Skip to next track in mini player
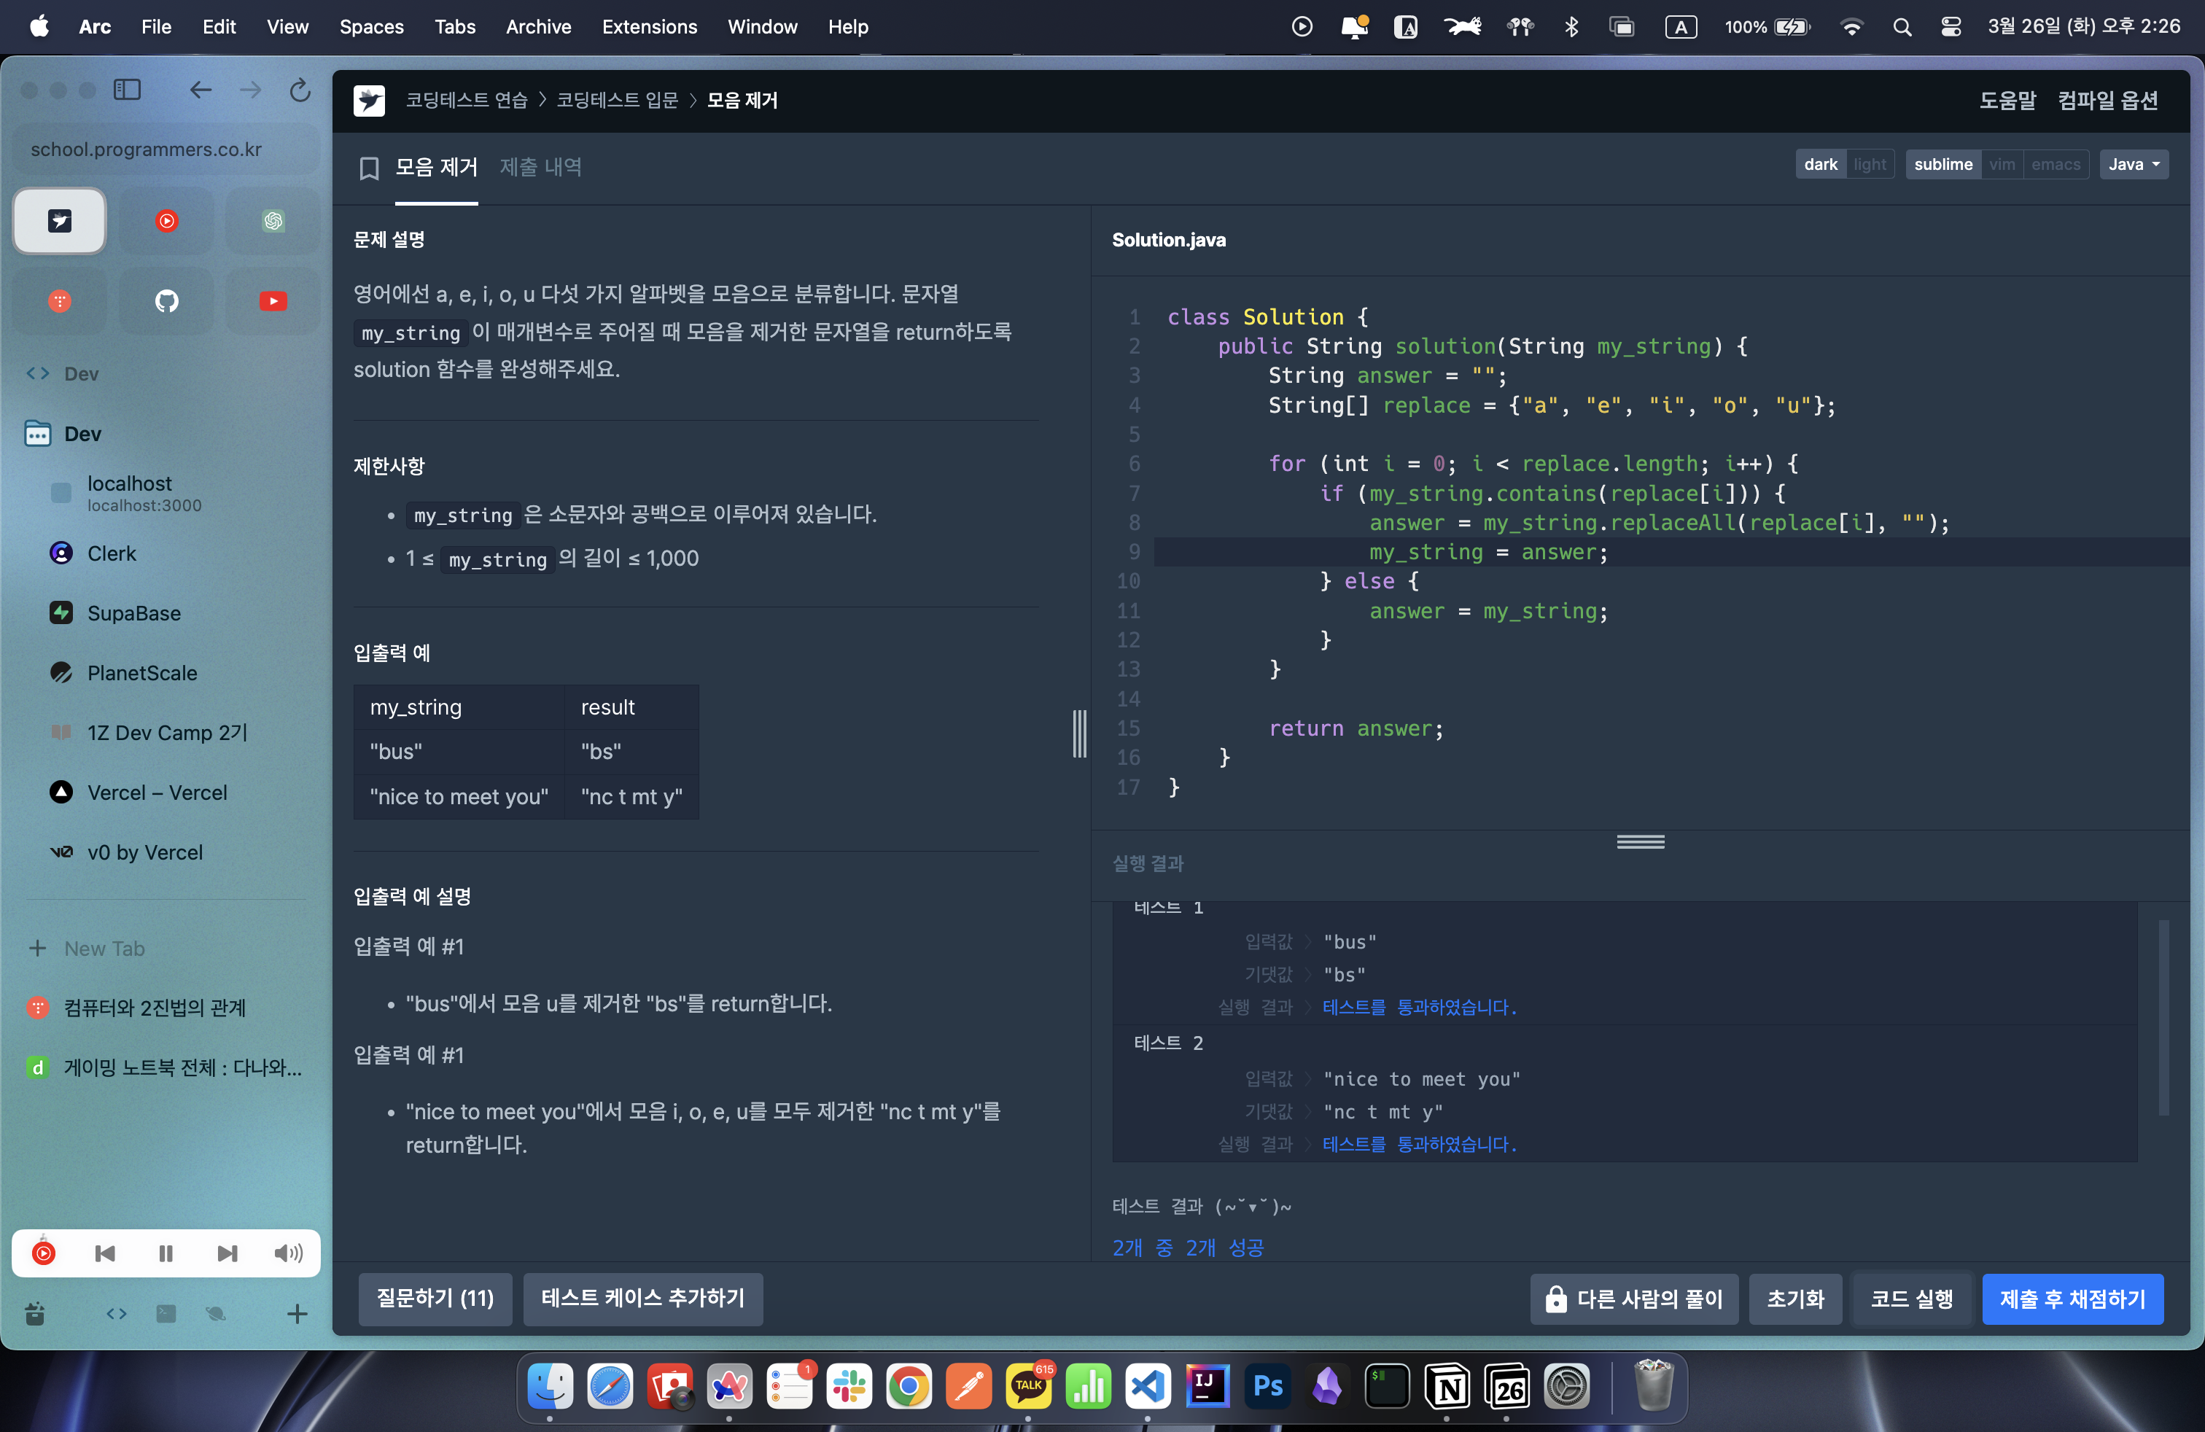 (x=227, y=1253)
